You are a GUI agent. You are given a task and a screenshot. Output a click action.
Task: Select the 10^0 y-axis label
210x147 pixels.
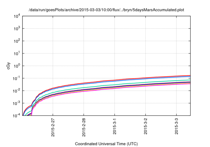[17, 66]
